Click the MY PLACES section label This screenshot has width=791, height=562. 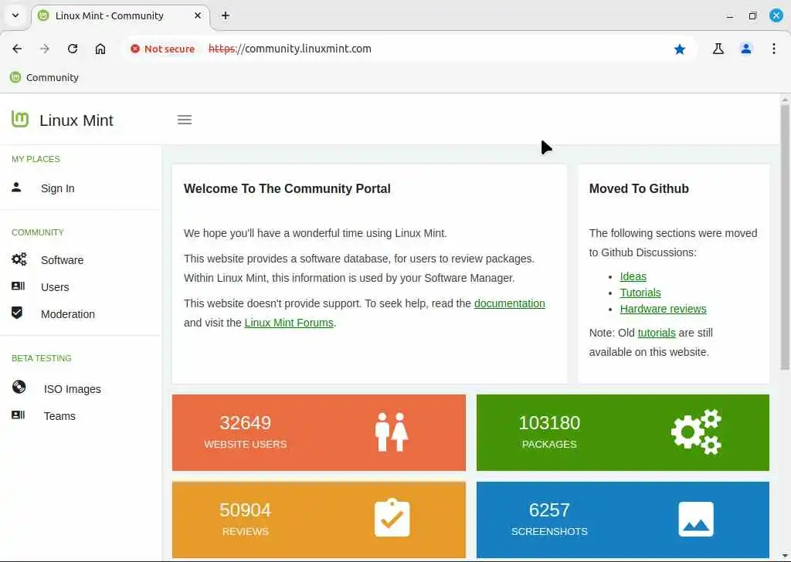36,159
